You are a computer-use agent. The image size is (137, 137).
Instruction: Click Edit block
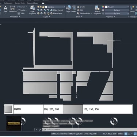coord(80,10)
